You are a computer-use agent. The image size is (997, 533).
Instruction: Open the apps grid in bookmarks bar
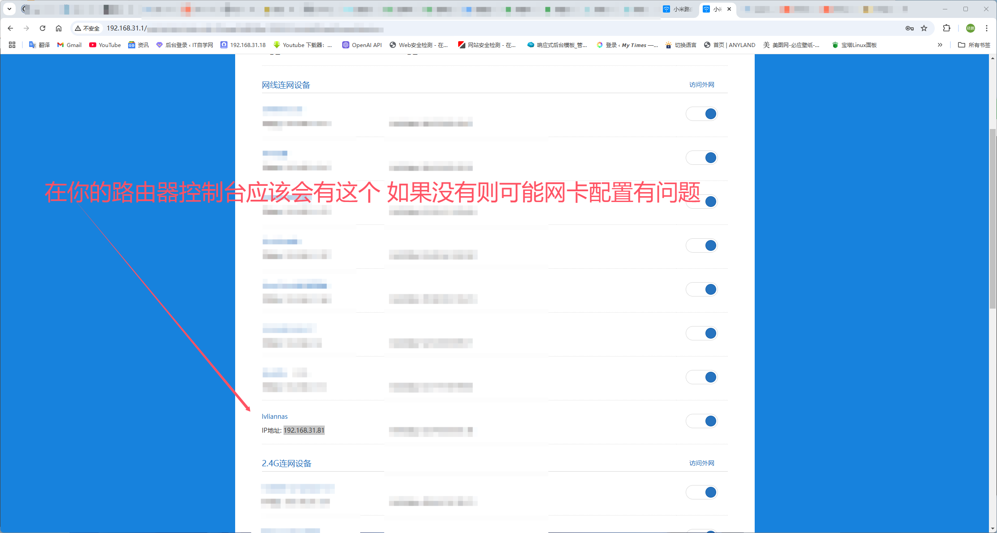pyautogui.click(x=12, y=45)
